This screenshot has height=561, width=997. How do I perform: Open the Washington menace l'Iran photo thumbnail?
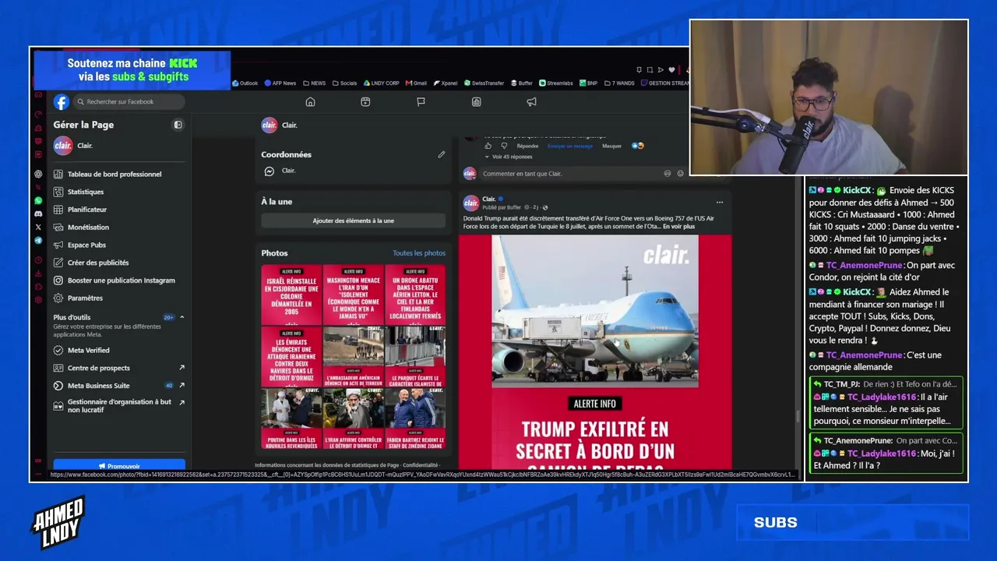[353, 295]
